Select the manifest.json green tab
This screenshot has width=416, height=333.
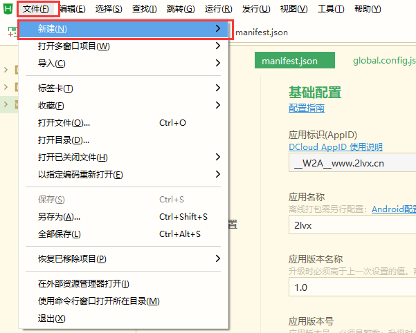[289, 61]
